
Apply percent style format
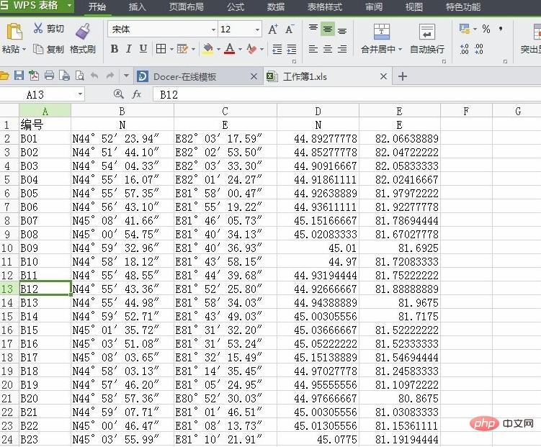coord(486,29)
